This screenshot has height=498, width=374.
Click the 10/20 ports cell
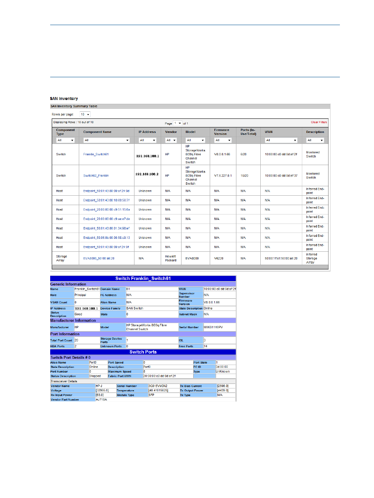tap(244, 176)
